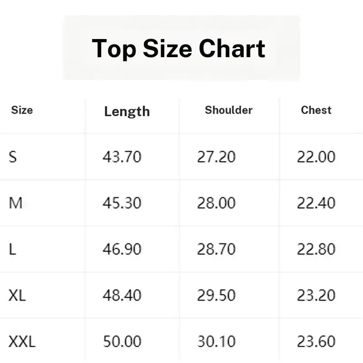Select chest value 22.80
The width and height of the screenshot is (363, 363).
[316, 249]
